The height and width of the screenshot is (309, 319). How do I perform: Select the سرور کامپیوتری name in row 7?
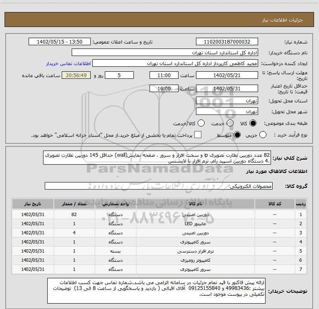click(195, 270)
